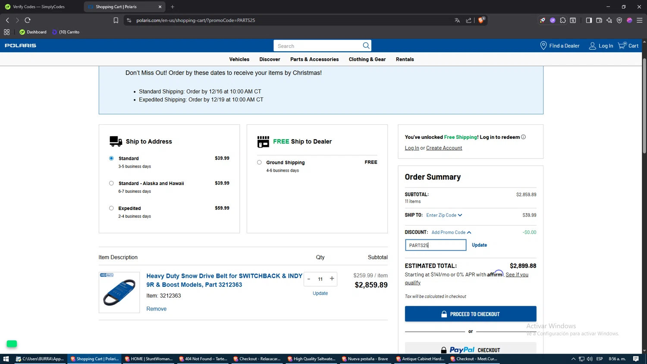647x364 pixels.
Task: Click page vertical scrollbar
Action: point(644,106)
